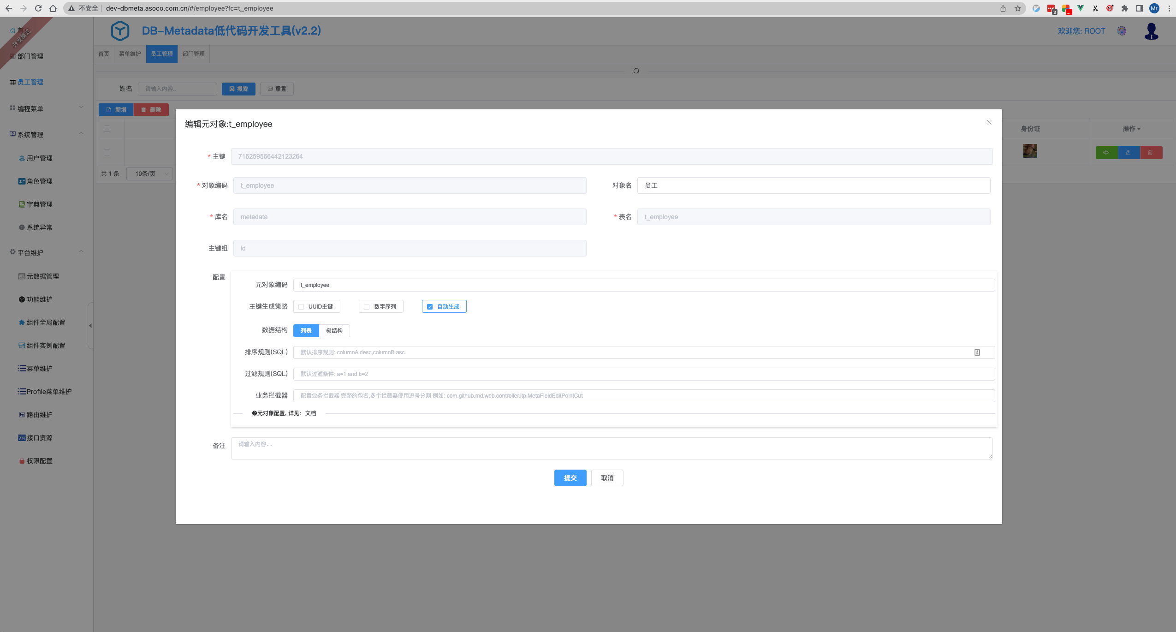Open 元数据管理 in the sidebar
The width and height of the screenshot is (1176, 632).
(42, 276)
